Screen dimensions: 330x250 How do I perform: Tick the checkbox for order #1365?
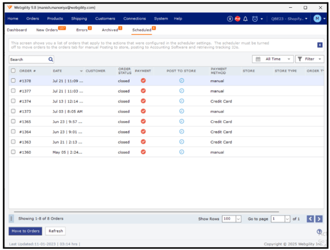[13, 121]
